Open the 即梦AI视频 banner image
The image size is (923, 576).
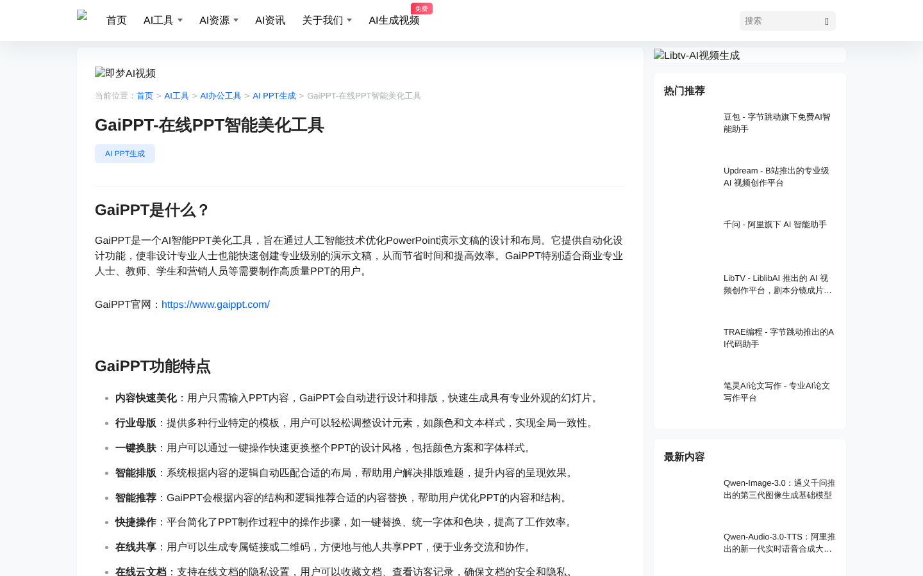pos(125,73)
